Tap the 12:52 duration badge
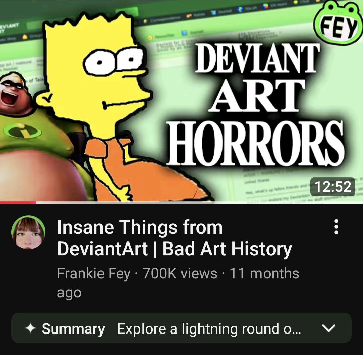 pos(332,187)
